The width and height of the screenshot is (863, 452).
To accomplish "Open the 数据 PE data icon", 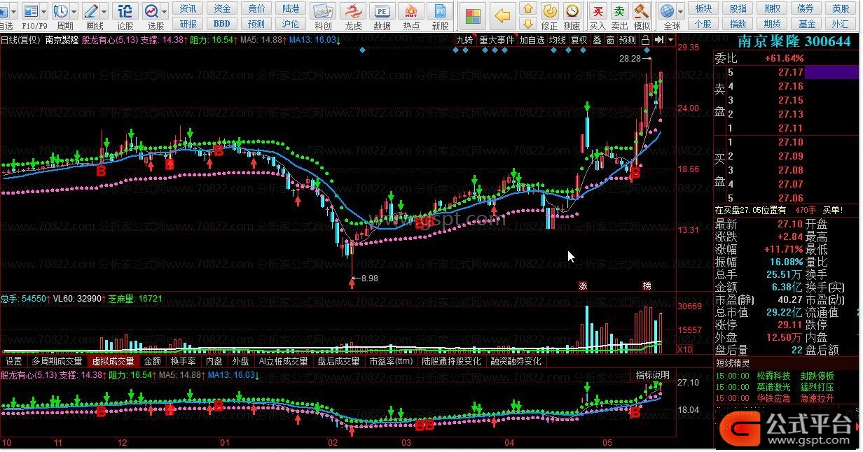I will (x=382, y=11).
